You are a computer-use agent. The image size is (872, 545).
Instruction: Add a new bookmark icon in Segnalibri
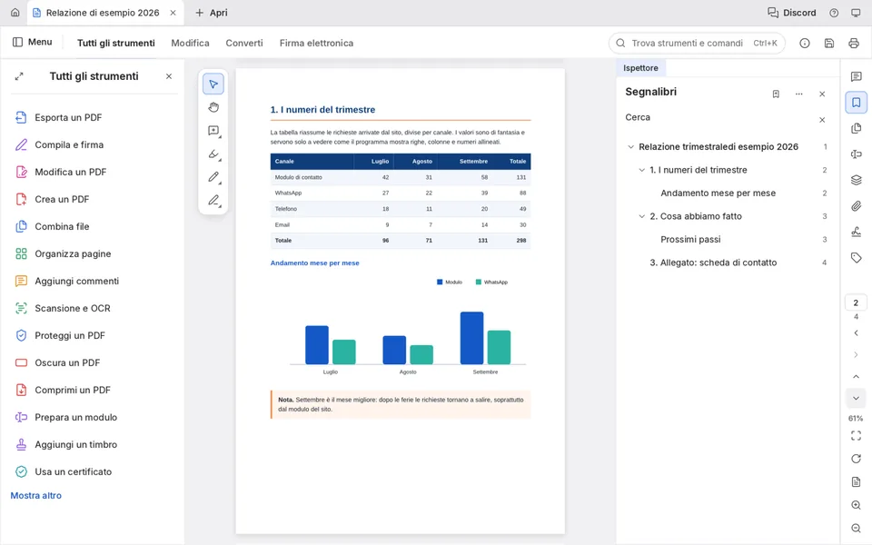coord(776,94)
